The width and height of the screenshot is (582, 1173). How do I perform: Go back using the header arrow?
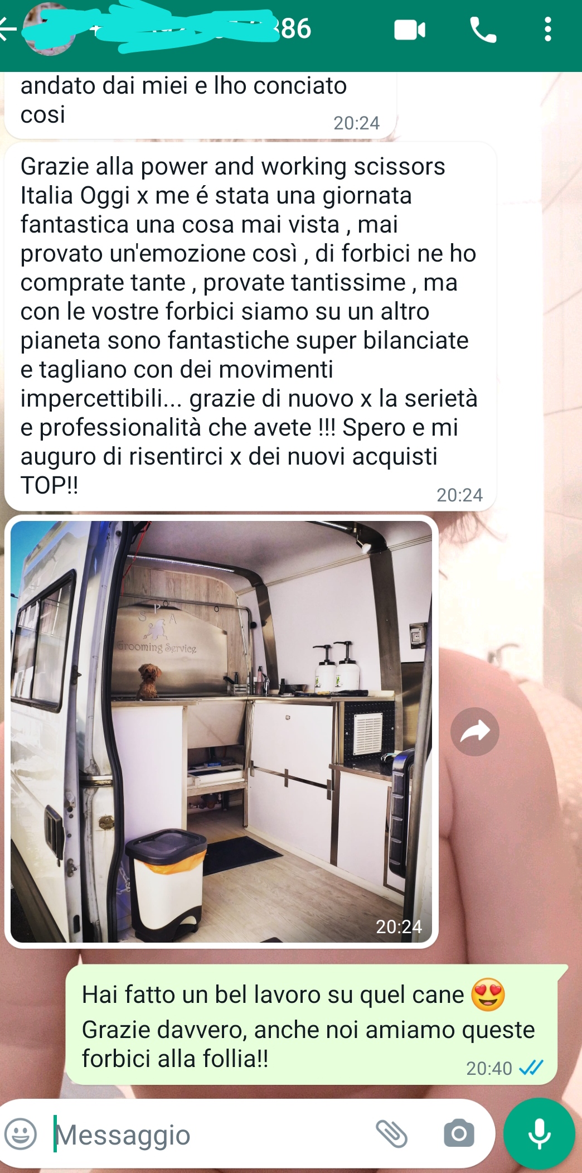point(8,30)
